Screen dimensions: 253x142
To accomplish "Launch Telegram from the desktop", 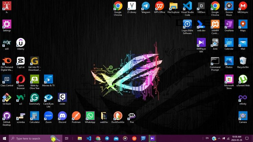I will [146, 8].
